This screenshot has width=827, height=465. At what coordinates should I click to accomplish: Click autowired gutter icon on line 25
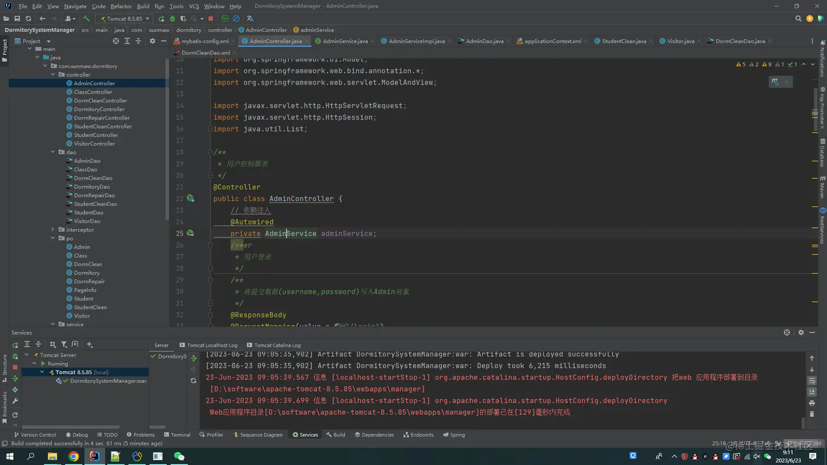190,233
